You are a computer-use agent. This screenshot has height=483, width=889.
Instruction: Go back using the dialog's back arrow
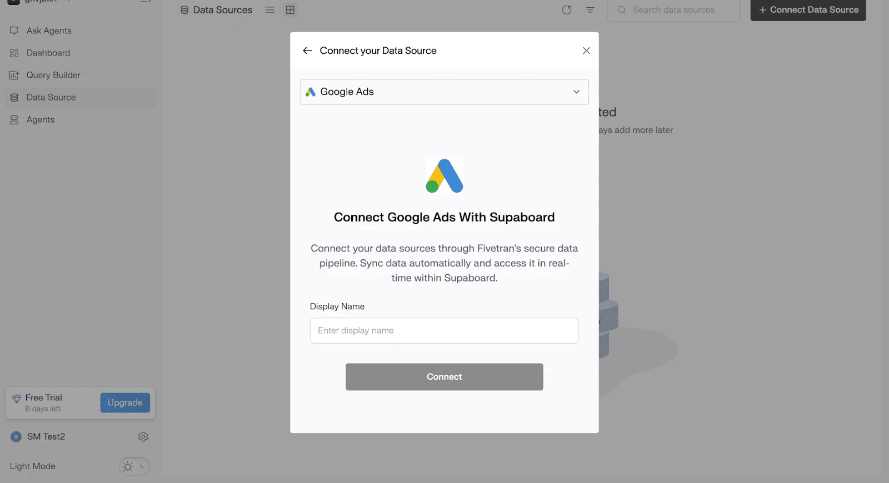307,51
